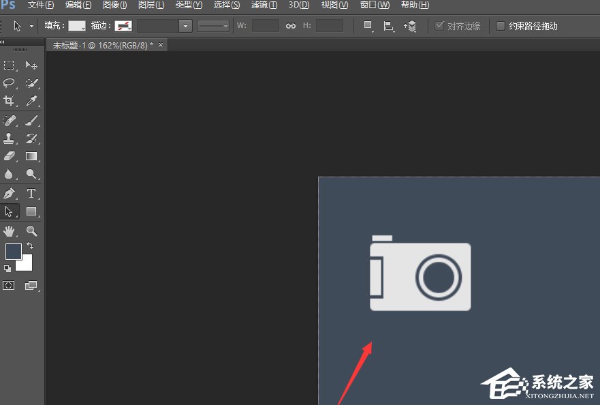Toggle the 对齐边缘 checkbox
This screenshot has width=600, height=405.
[x=440, y=26]
